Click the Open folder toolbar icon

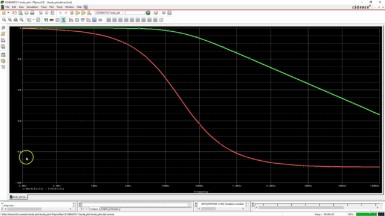tap(14, 13)
